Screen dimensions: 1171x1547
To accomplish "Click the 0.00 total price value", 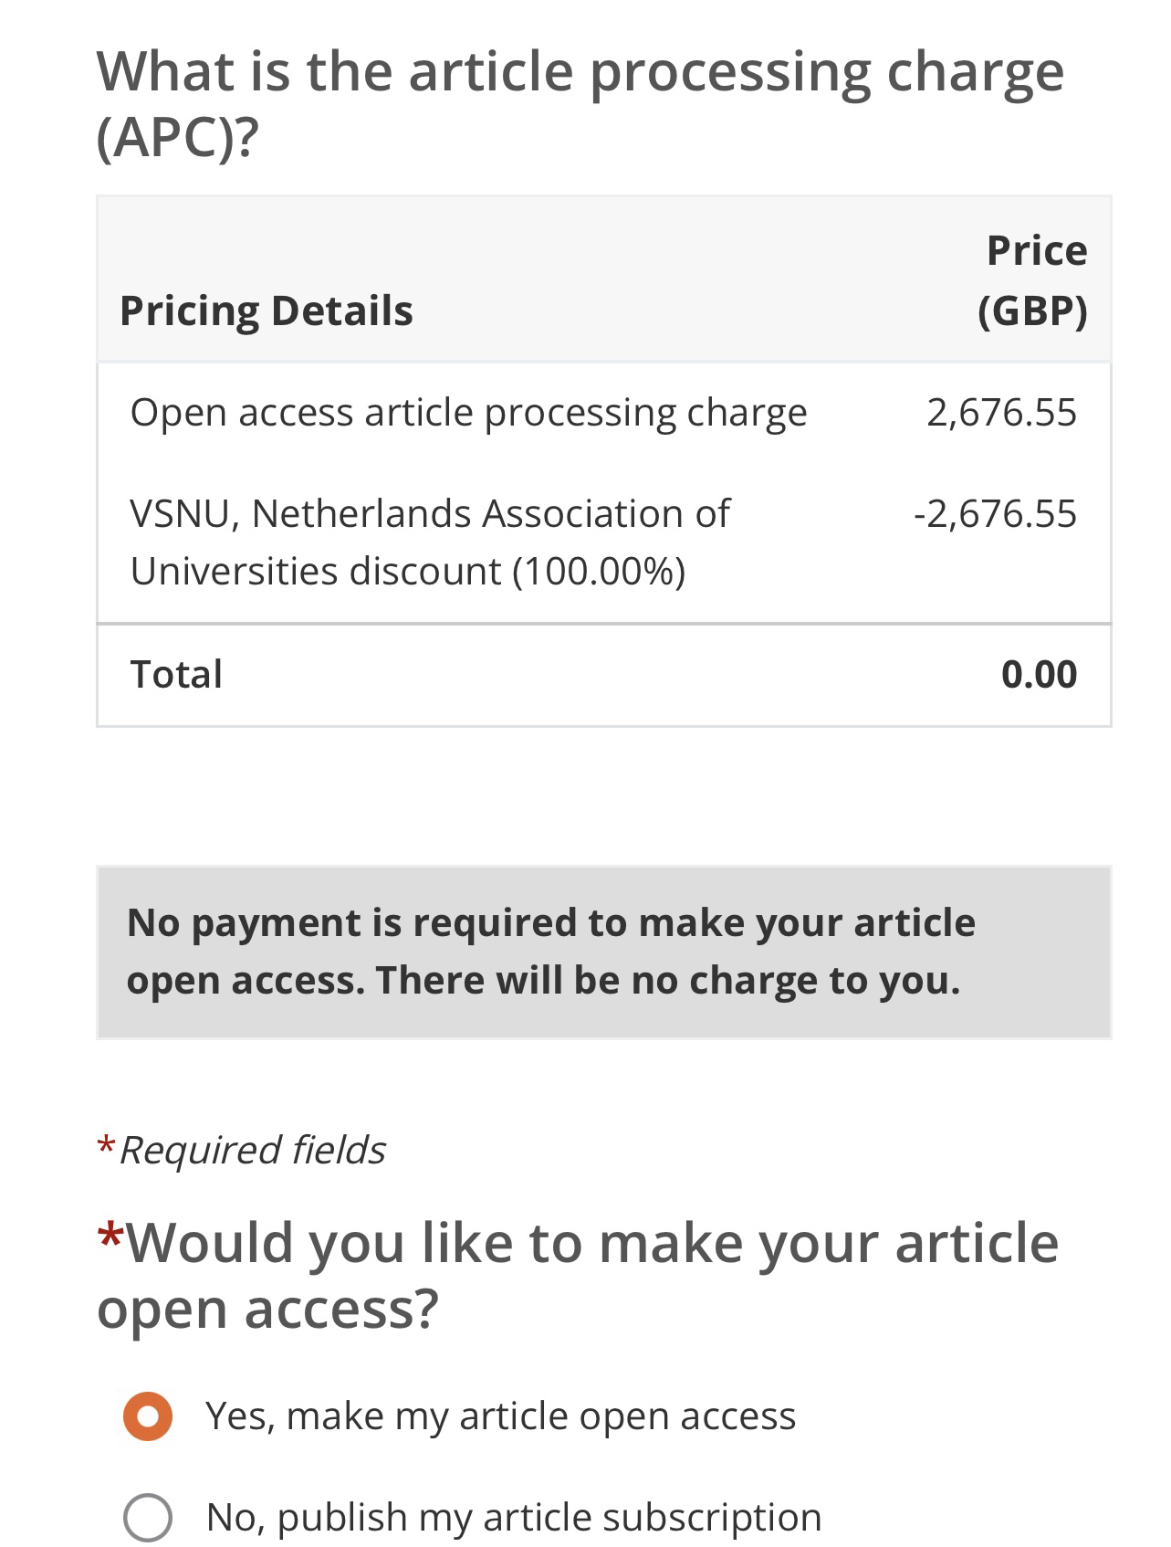I will pyautogui.click(x=1039, y=675).
